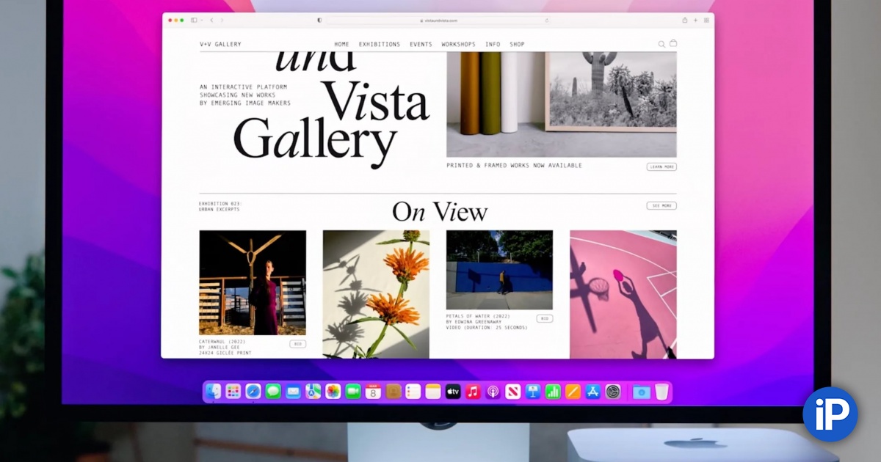Viewport: 881px width, 462px height.
Task: Open Messages from the Dock
Action: click(273, 392)
